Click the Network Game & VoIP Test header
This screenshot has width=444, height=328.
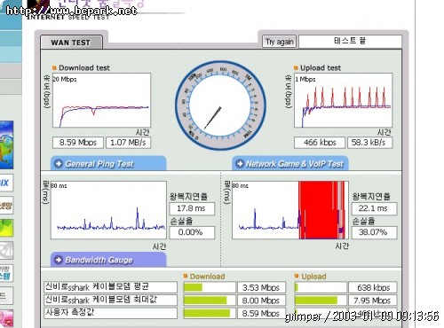290,163
